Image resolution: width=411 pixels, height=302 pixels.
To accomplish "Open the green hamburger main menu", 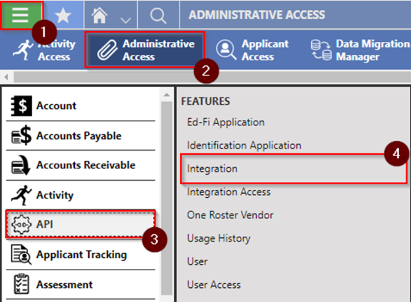I will pos(21,15).
